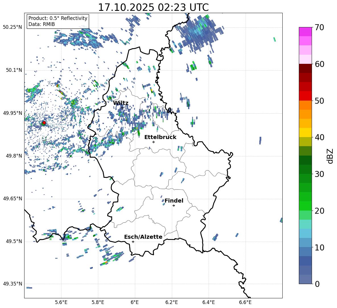This screenshot has width=337, height=308.
Task: Click the 49.65°N latitude label
Action: [x=13, y=199]
